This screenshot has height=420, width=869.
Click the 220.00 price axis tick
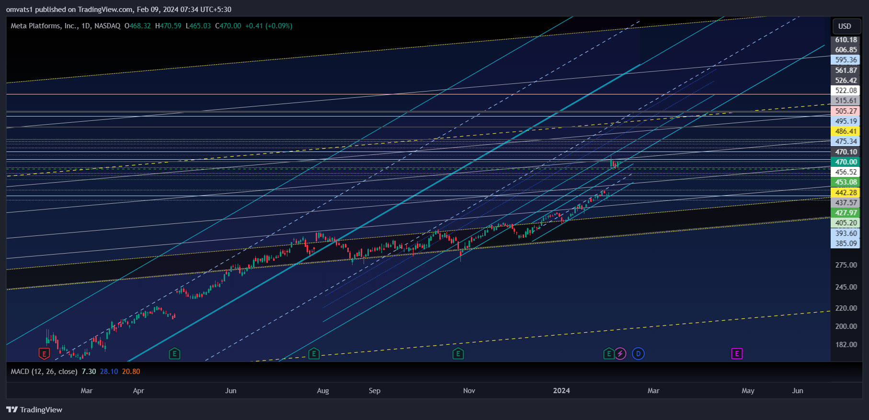click(846, 308)
